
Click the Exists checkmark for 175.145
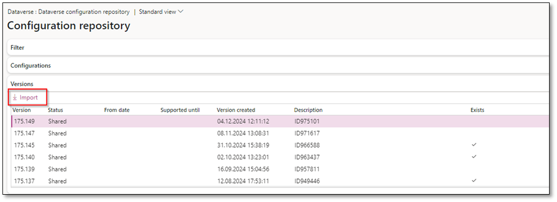pyautogui.click(x=474, y=145)
